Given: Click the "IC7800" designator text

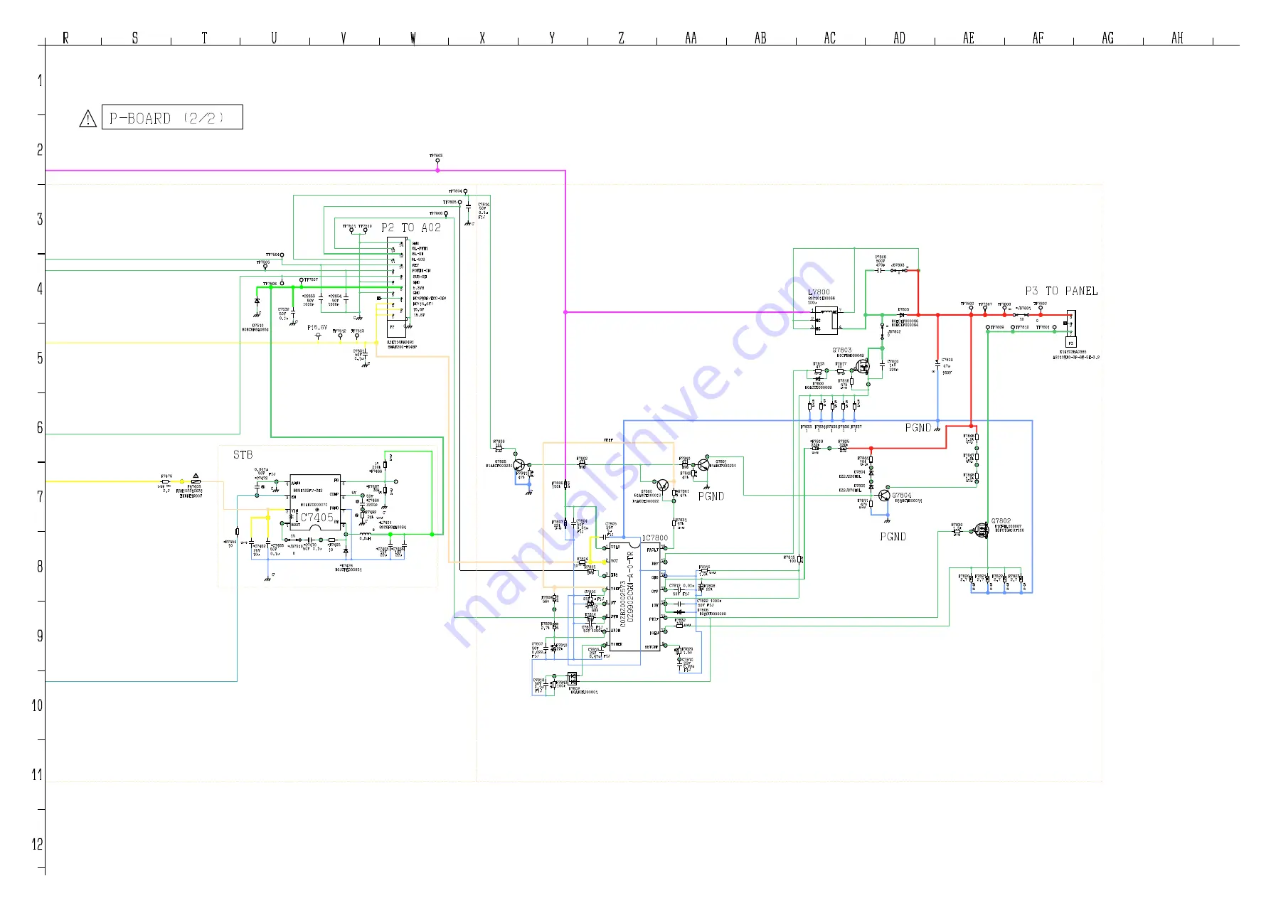Looking at the screenshot, I should click(655, 538).
